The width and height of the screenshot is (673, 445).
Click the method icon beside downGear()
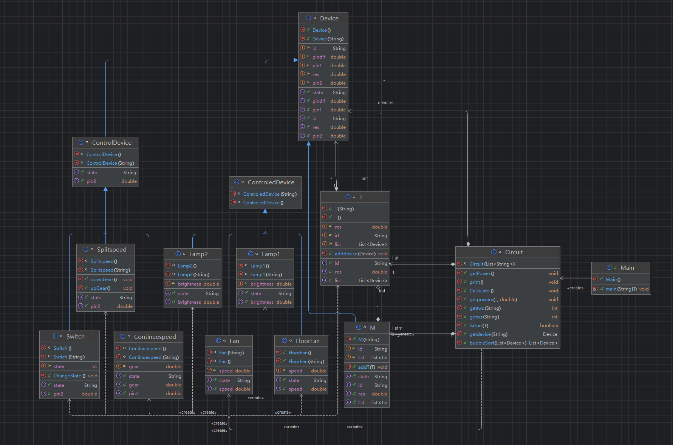80,279
